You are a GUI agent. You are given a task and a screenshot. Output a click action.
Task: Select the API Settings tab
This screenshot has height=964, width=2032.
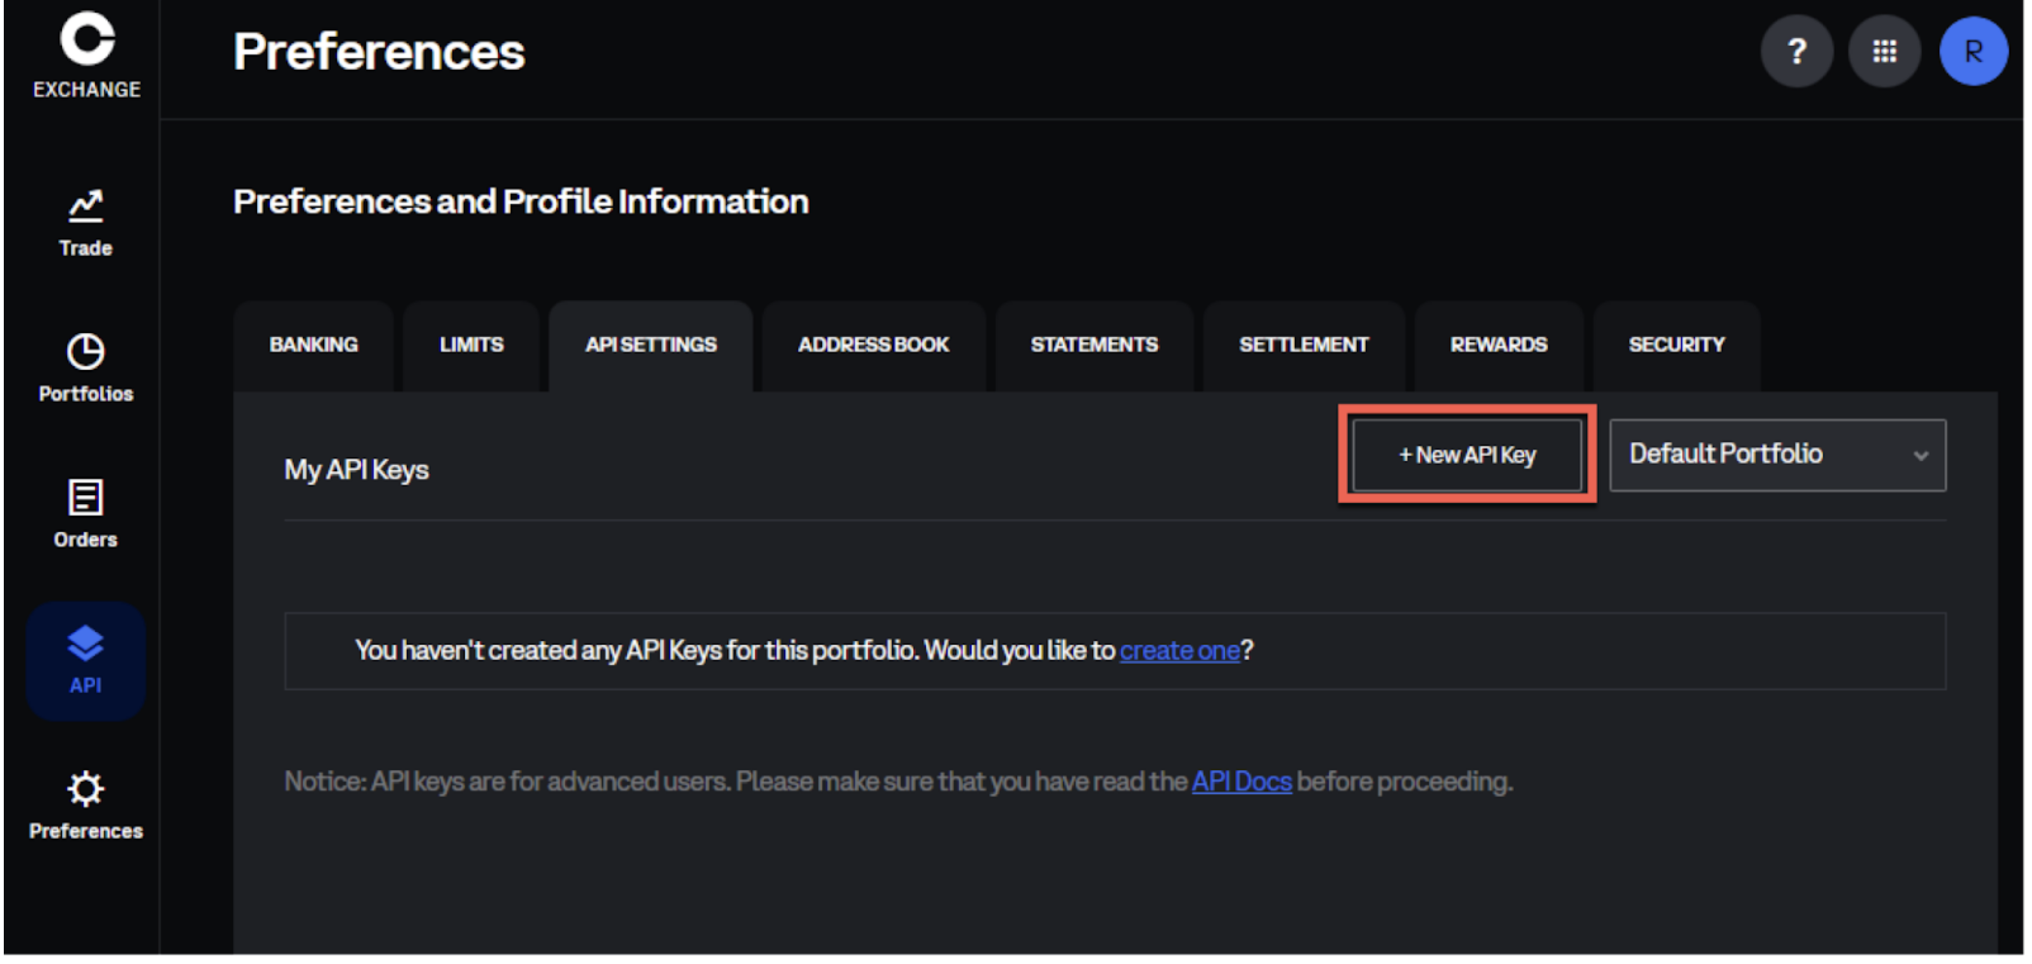click(651, 346)
